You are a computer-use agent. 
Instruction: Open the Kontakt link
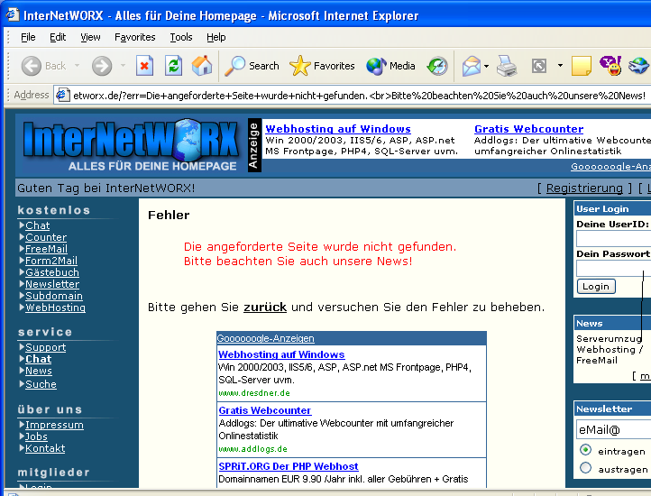click(45, 448)
